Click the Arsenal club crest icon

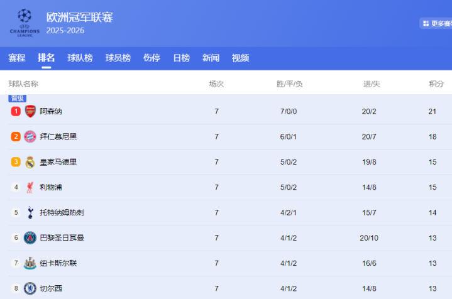tap(30, 111)
